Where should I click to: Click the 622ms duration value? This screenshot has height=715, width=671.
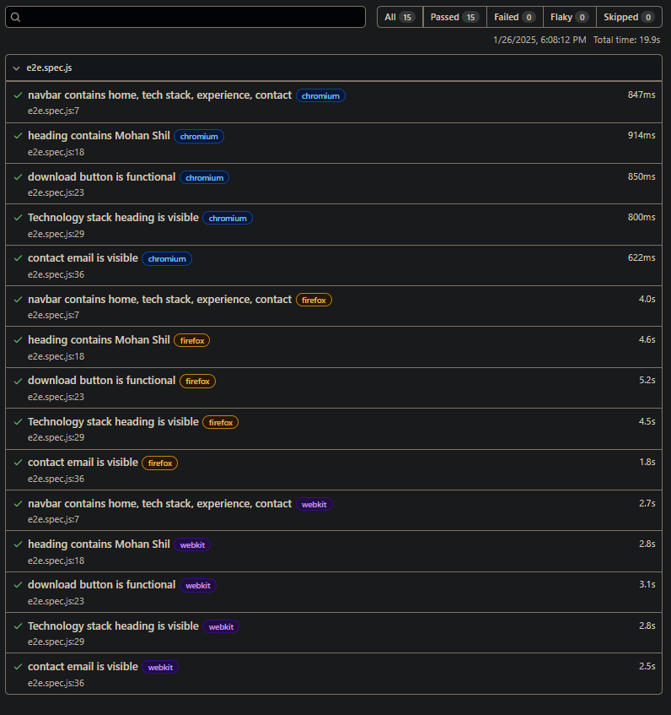[641, 257]
